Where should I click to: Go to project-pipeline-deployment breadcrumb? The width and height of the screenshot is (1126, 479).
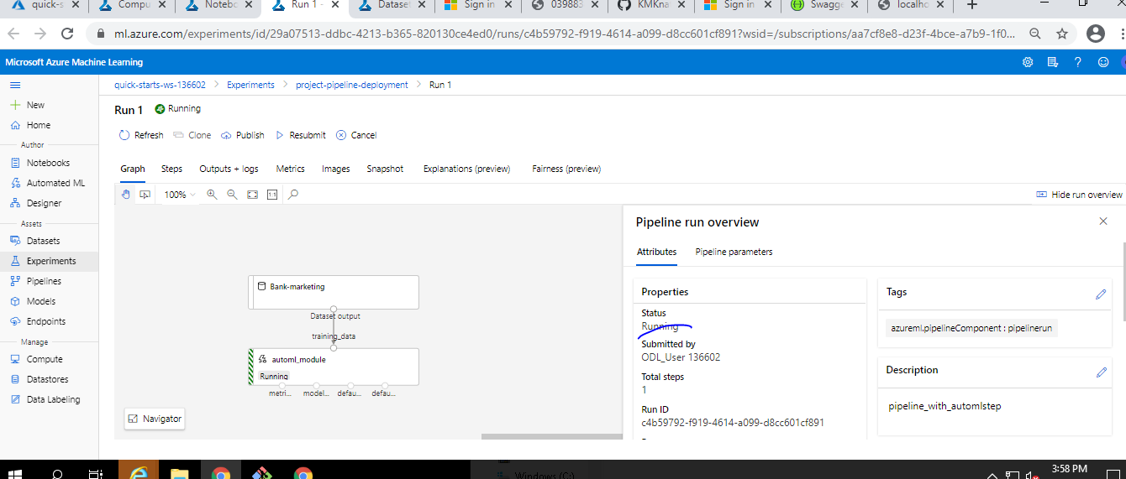click(351, 85)
